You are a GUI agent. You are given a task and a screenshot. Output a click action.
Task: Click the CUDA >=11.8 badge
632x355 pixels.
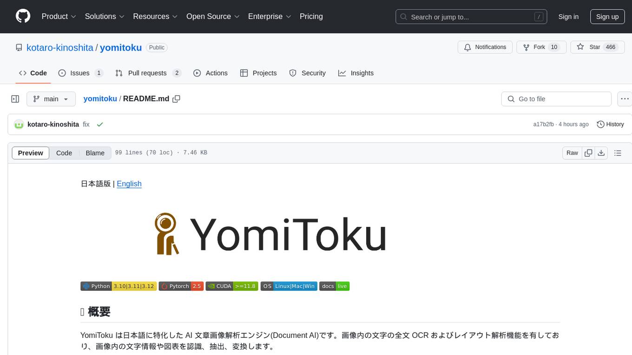232,286
